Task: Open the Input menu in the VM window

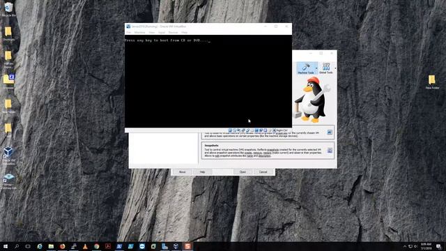Action: click(x=162, y=33)
